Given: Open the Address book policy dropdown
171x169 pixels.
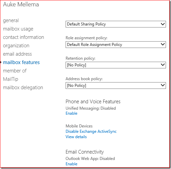Looking at the screenshot, I should [x=116, y=86].
